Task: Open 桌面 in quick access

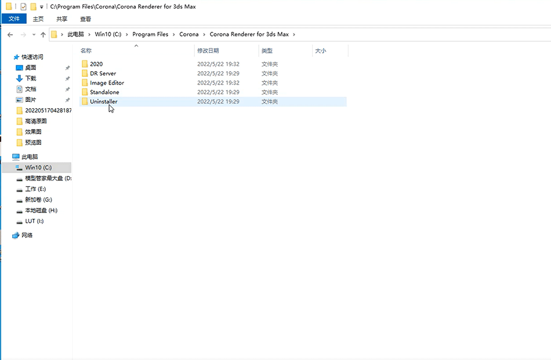Action: pyautogui.click(x=31, y=68)
